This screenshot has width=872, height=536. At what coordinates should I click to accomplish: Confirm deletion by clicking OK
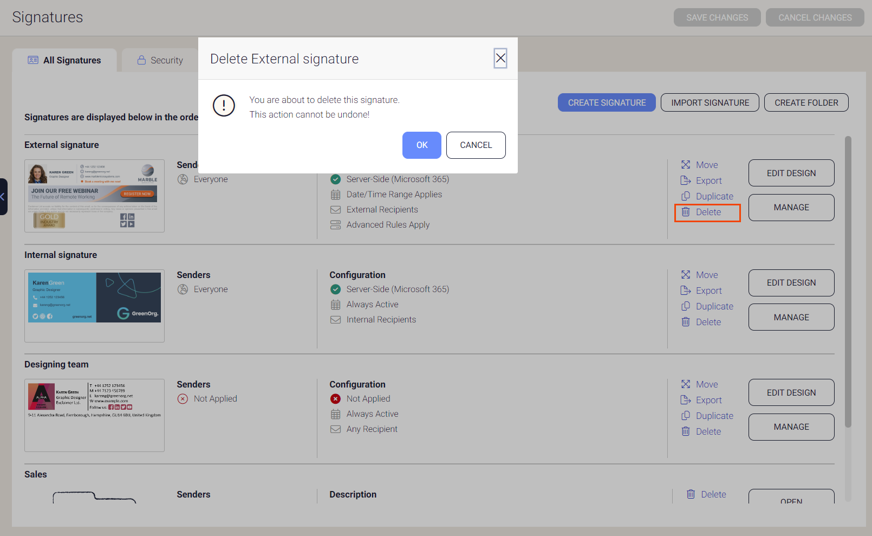point(422,145)
